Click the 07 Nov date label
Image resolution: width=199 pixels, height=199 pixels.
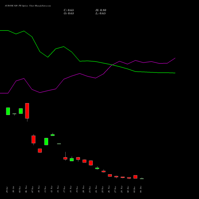[x=33, y=189]
